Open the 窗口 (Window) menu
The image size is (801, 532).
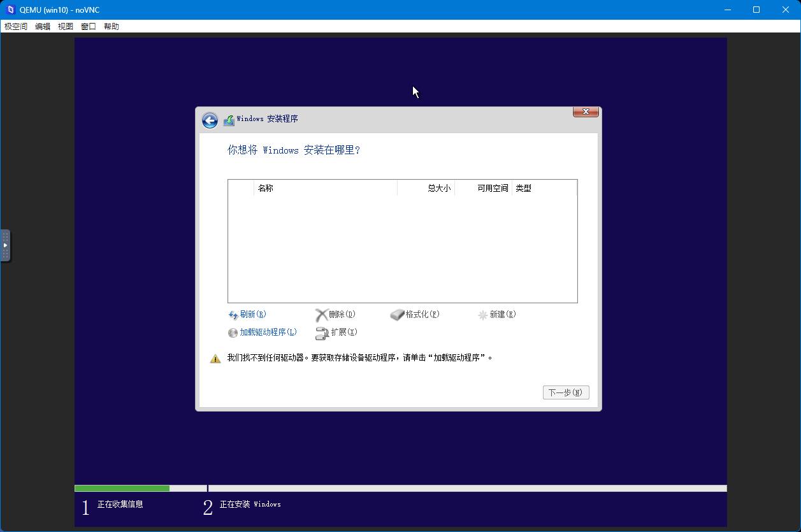coord(87,26)
